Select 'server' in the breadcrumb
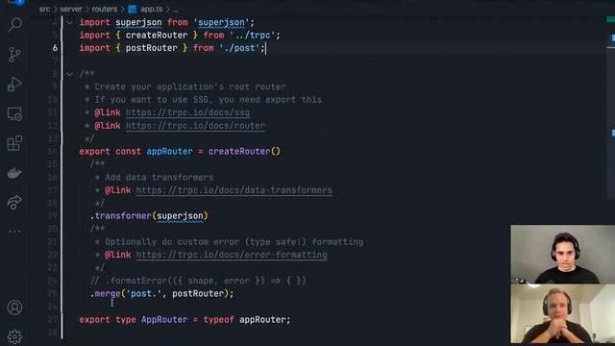This screenshot has width=615, height=346. (71, 9)
